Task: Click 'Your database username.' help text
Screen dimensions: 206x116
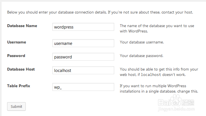Action: pos(142,42)
